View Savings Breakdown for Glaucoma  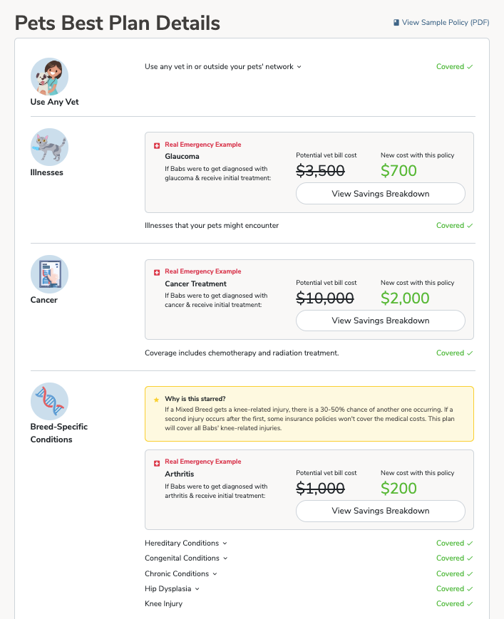(380, 194)
